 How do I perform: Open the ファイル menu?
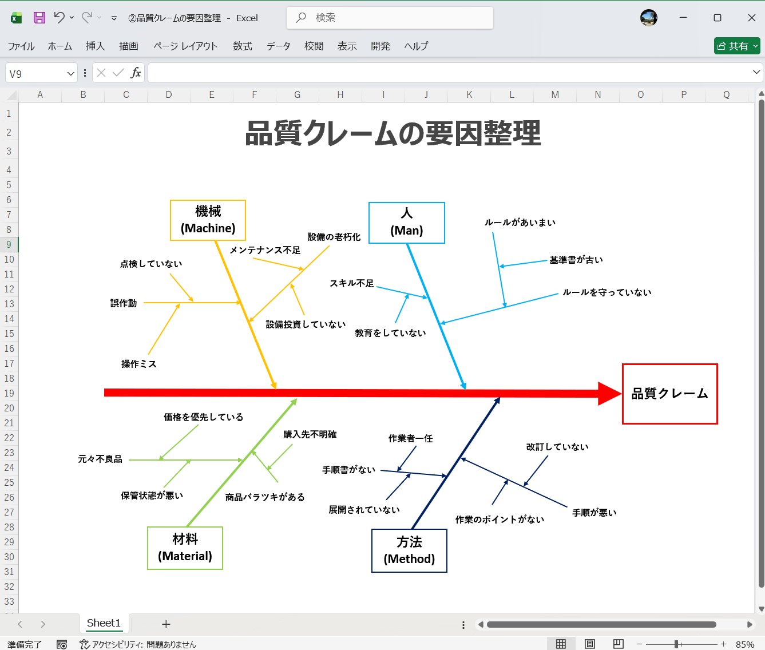(x=21, y=46)
